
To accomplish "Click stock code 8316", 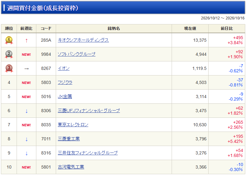I will pos(46,153).
